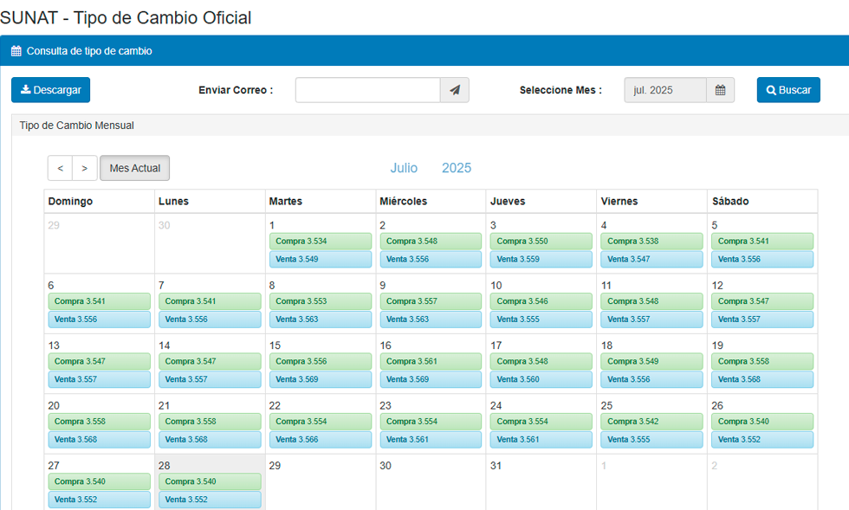Screen dimensions: 849x510
Task: Click Compra 3.540 on Saturday day 26
Action: pyautogui.click(x=762, y=421)
